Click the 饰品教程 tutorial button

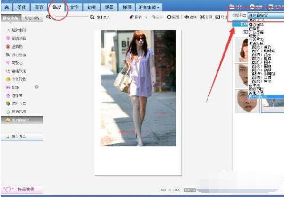[x=22, y=189]
